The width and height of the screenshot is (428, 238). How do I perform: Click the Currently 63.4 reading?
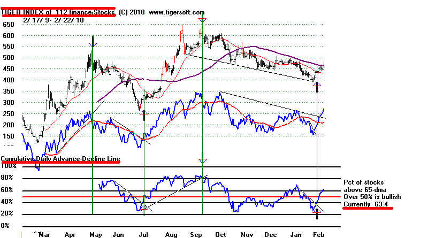pyautogui.click(x=367, y=204)
